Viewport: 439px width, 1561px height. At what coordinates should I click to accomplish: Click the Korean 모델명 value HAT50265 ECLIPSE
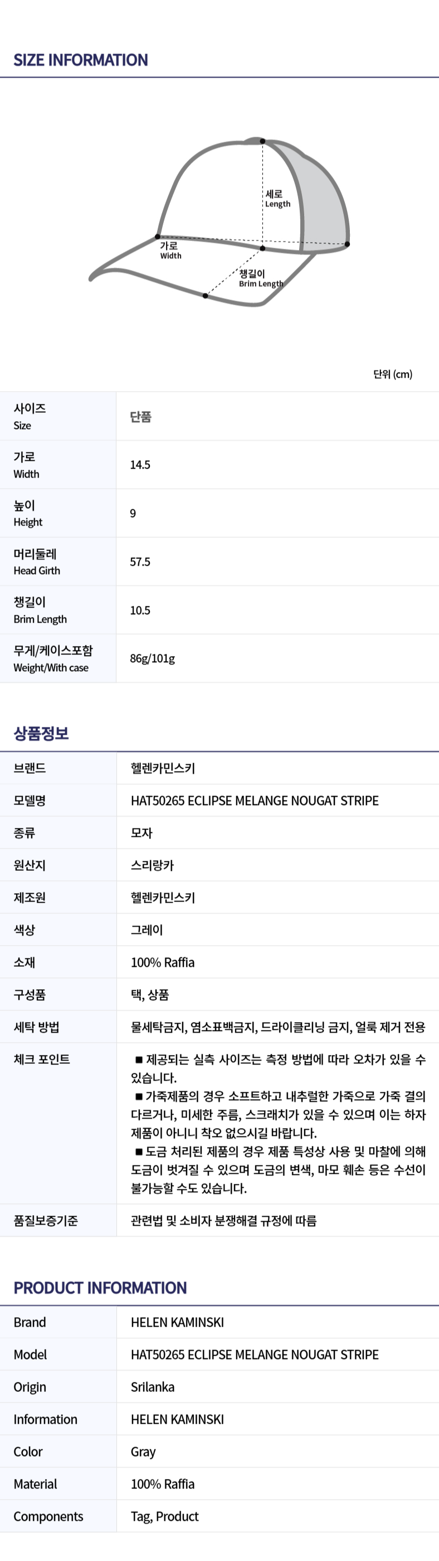coord(254,801)
